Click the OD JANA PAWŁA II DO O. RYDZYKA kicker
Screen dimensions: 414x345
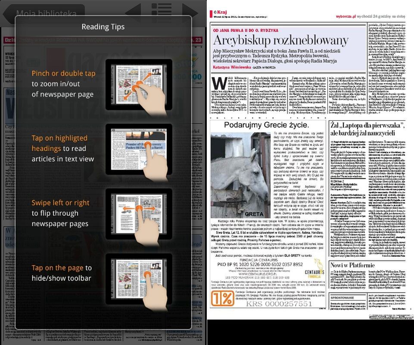click(246, 30)
